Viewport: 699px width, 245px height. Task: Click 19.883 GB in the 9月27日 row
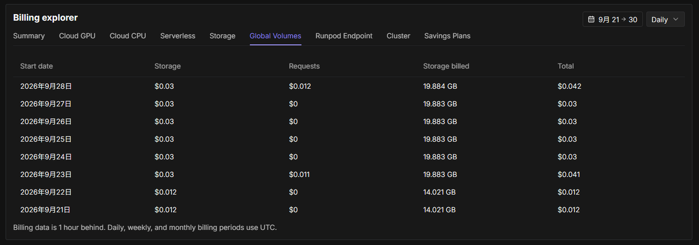click(x=440, y=104)
